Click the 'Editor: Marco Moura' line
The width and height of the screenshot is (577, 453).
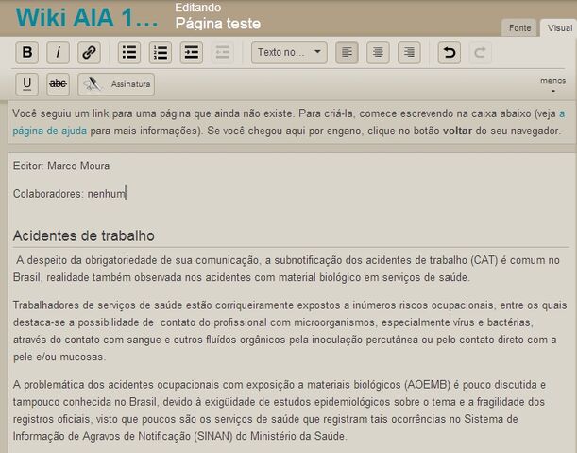click(61, 166)
